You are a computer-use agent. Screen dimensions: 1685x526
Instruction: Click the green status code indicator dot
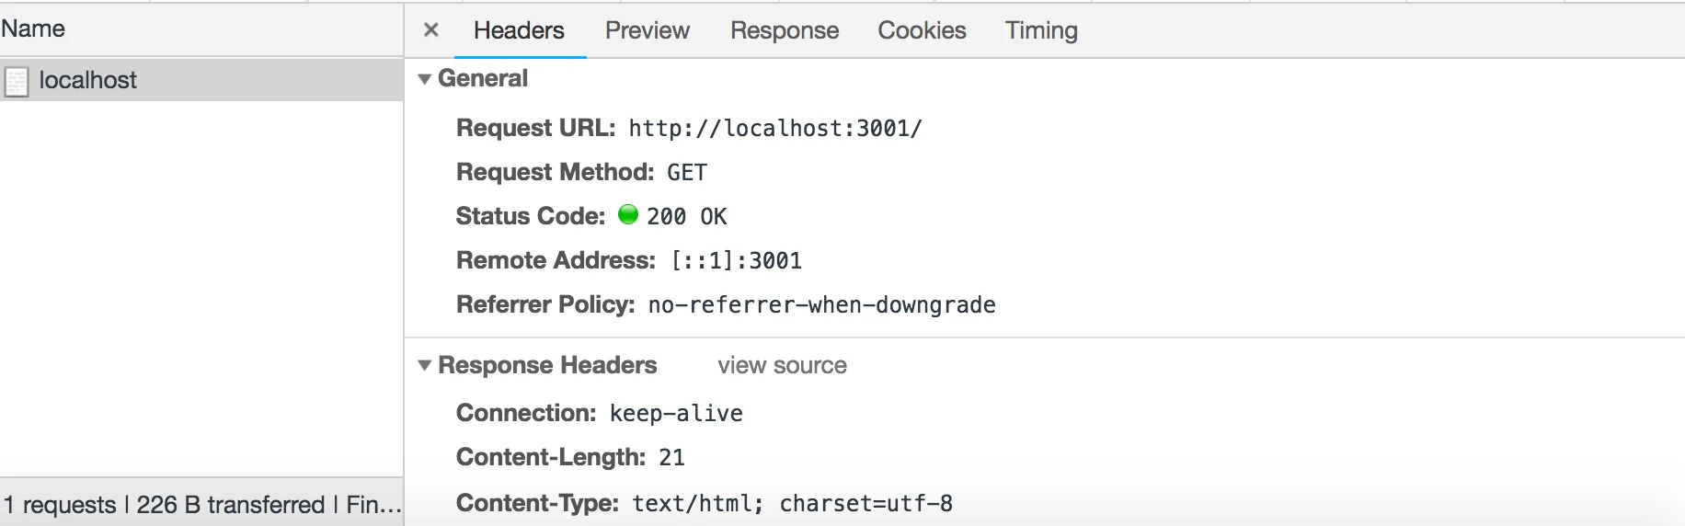pyautogui.click(x=628, y=214)
